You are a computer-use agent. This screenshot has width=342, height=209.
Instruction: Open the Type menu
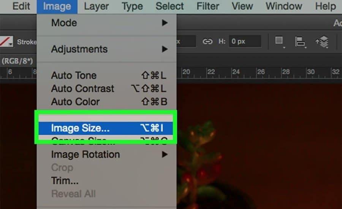(x=132, y=6)
